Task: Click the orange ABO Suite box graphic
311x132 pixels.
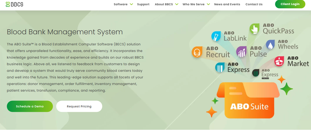Action: 248,100
